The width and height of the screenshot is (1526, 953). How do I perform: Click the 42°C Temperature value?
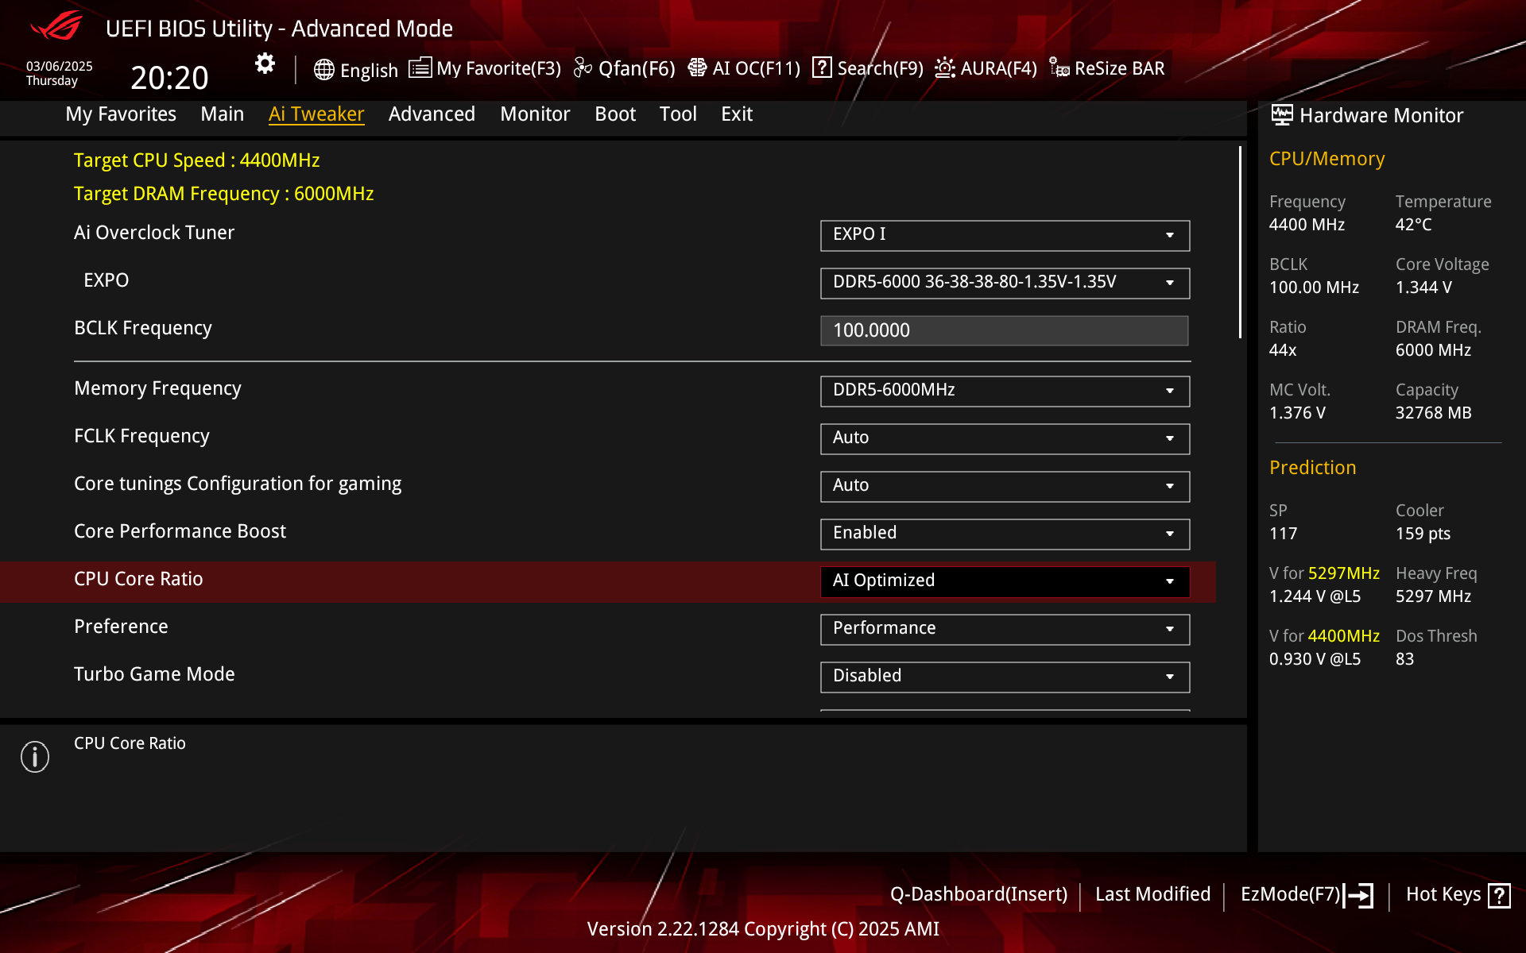point(1413,225)
